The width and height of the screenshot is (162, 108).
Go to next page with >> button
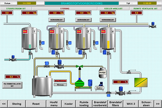[158, 104]
